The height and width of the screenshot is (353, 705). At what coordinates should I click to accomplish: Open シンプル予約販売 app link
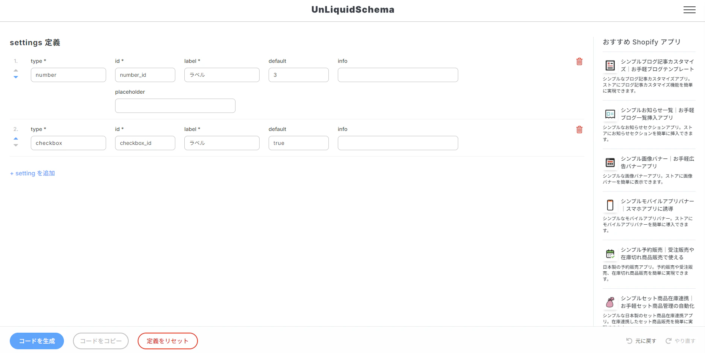[x=657, y=254]
